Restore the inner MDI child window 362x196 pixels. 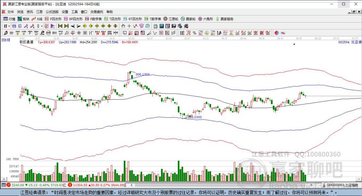(354, 12)
